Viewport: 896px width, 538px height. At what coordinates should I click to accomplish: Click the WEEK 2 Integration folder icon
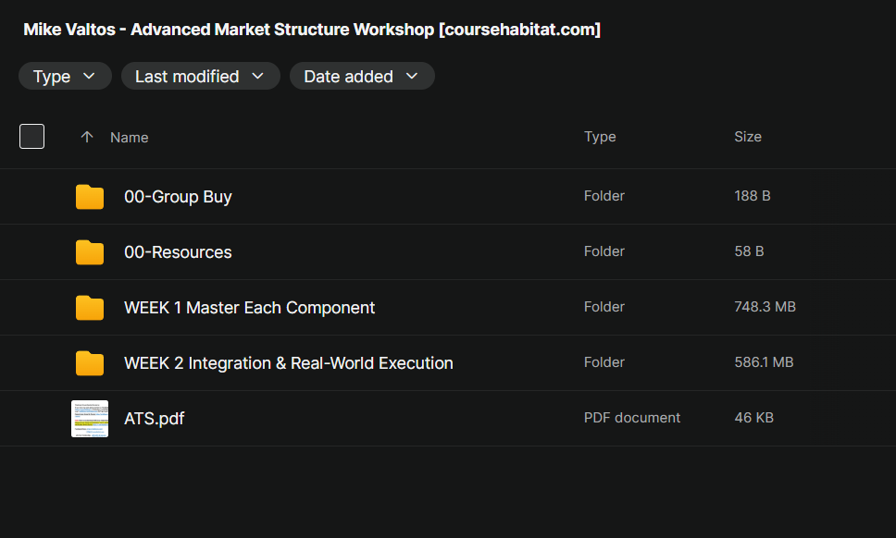coord(90,363)
